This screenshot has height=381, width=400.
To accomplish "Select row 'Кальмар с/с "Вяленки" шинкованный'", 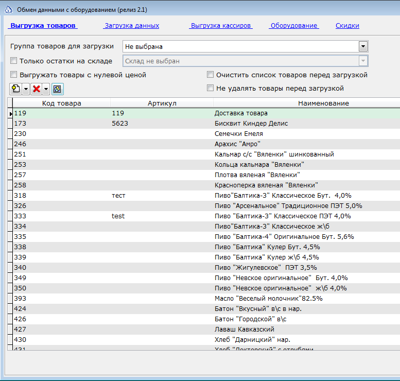I will click(x=206, y=154).
